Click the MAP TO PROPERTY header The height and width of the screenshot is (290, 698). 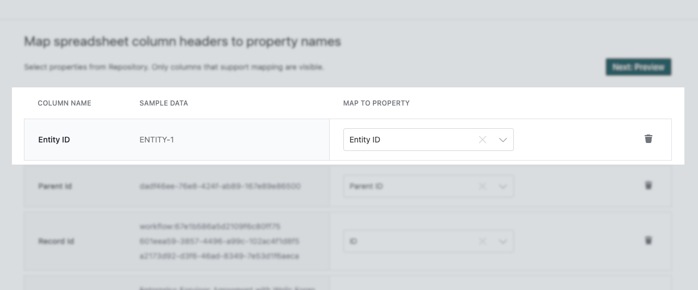376,103
